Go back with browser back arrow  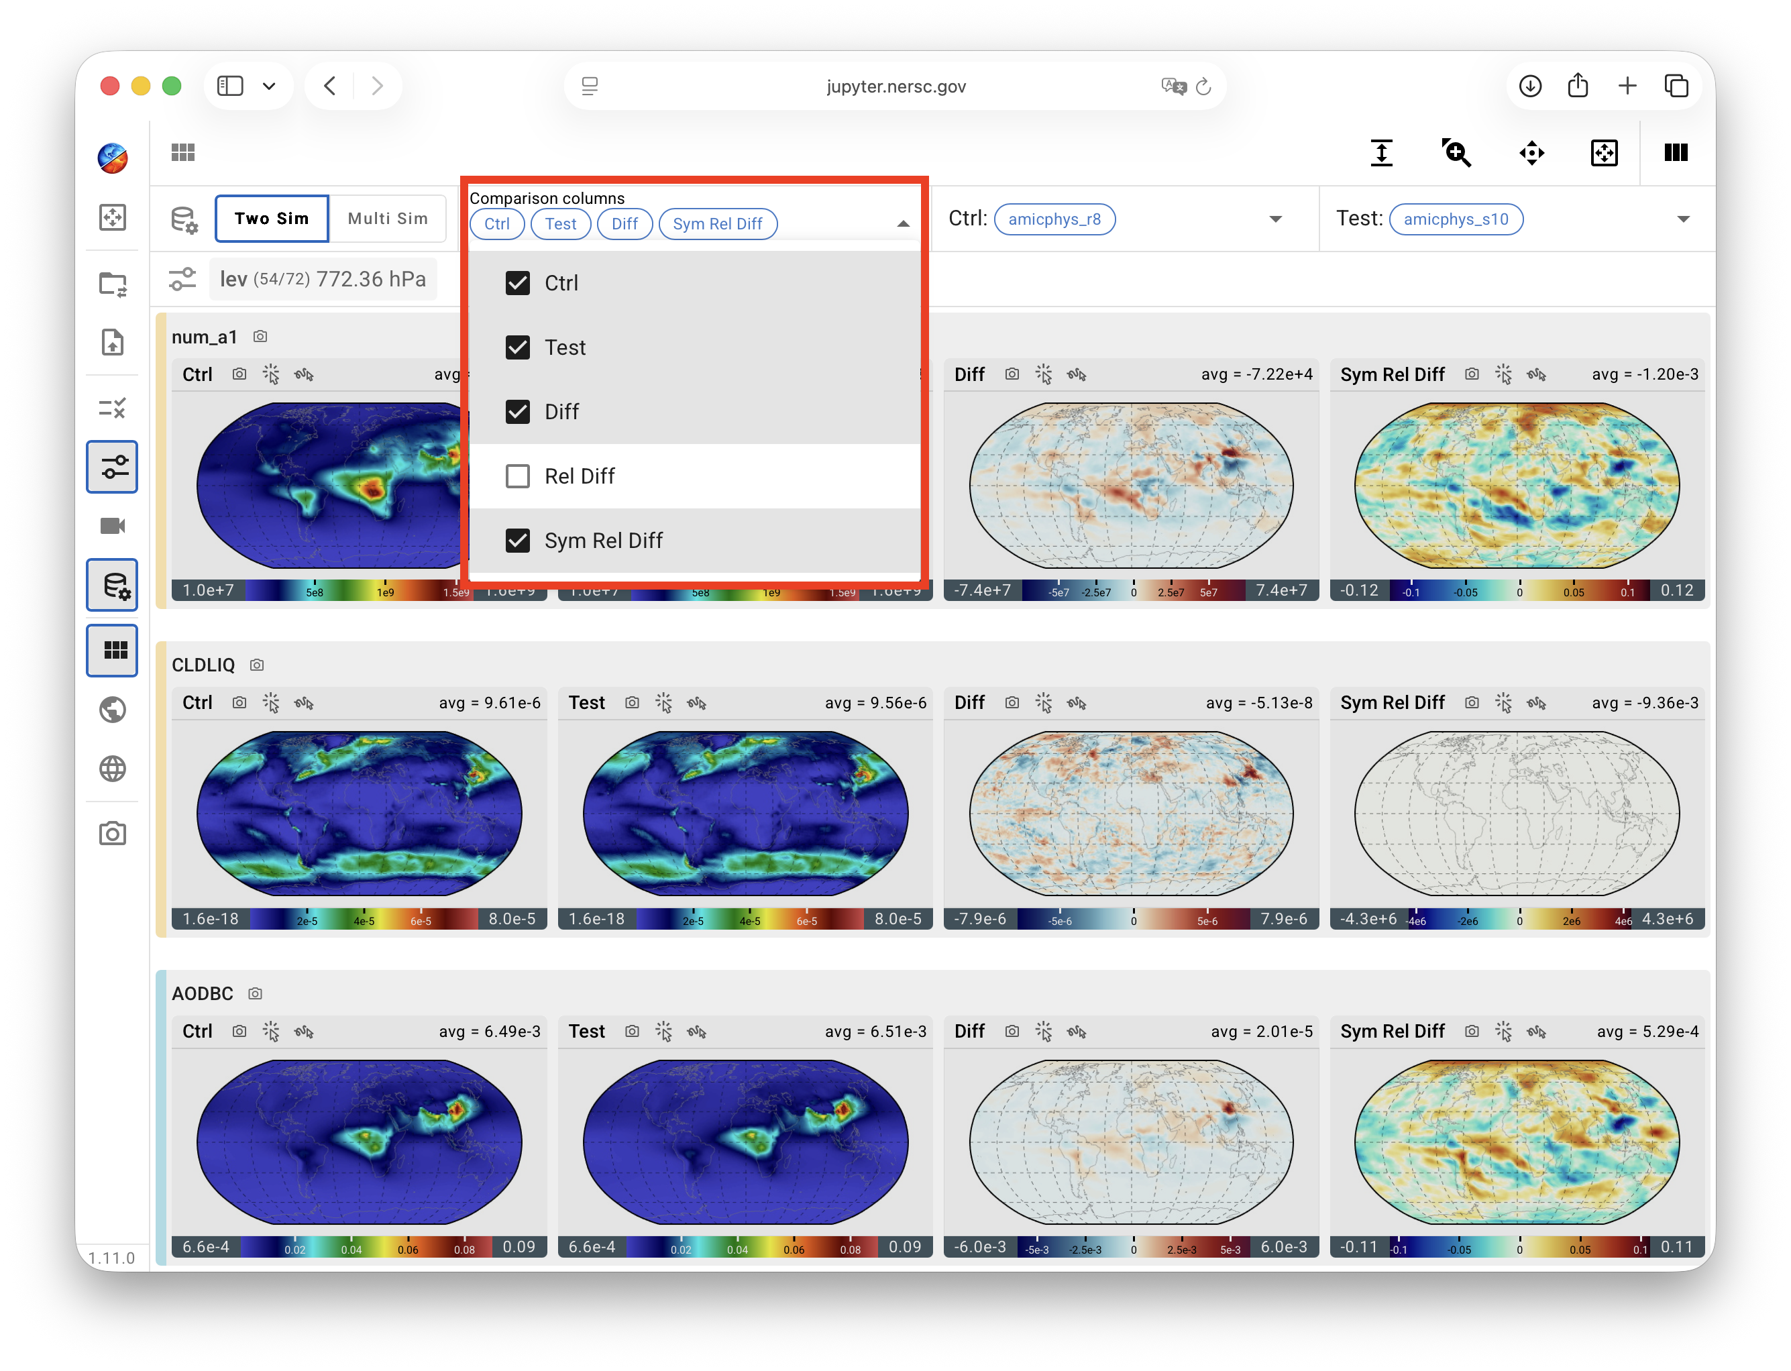point(329,86)
